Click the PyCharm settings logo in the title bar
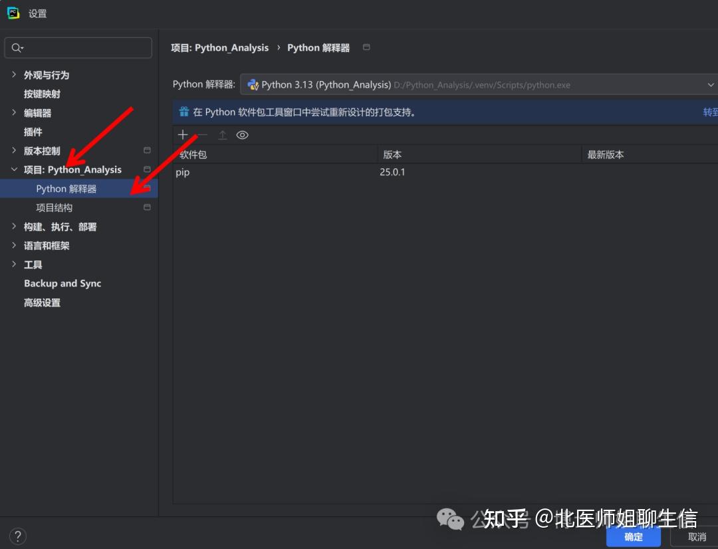This screenshot has height=549, width=718. [13, 12]
